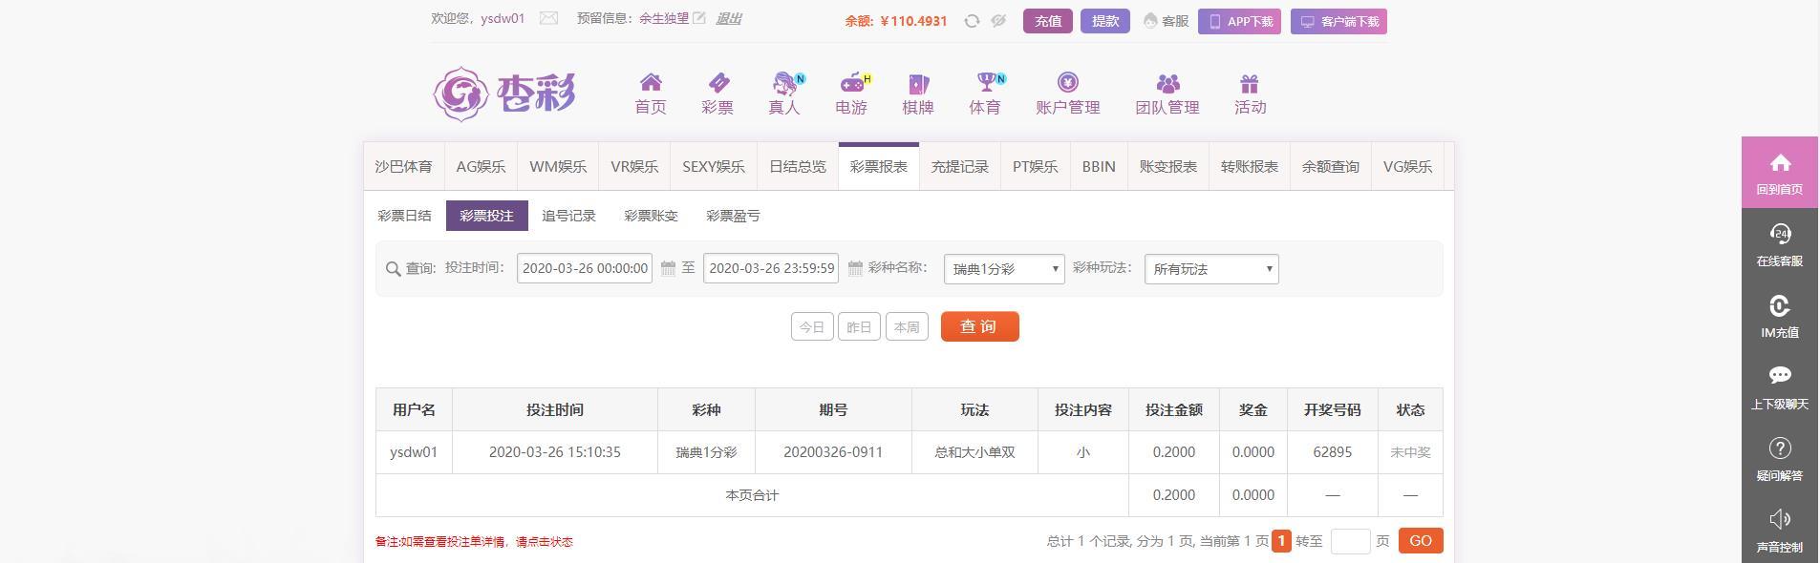Viewport: 1820px width, 563px height.
Task: Open calendar for start time
Action: point(669,268)
